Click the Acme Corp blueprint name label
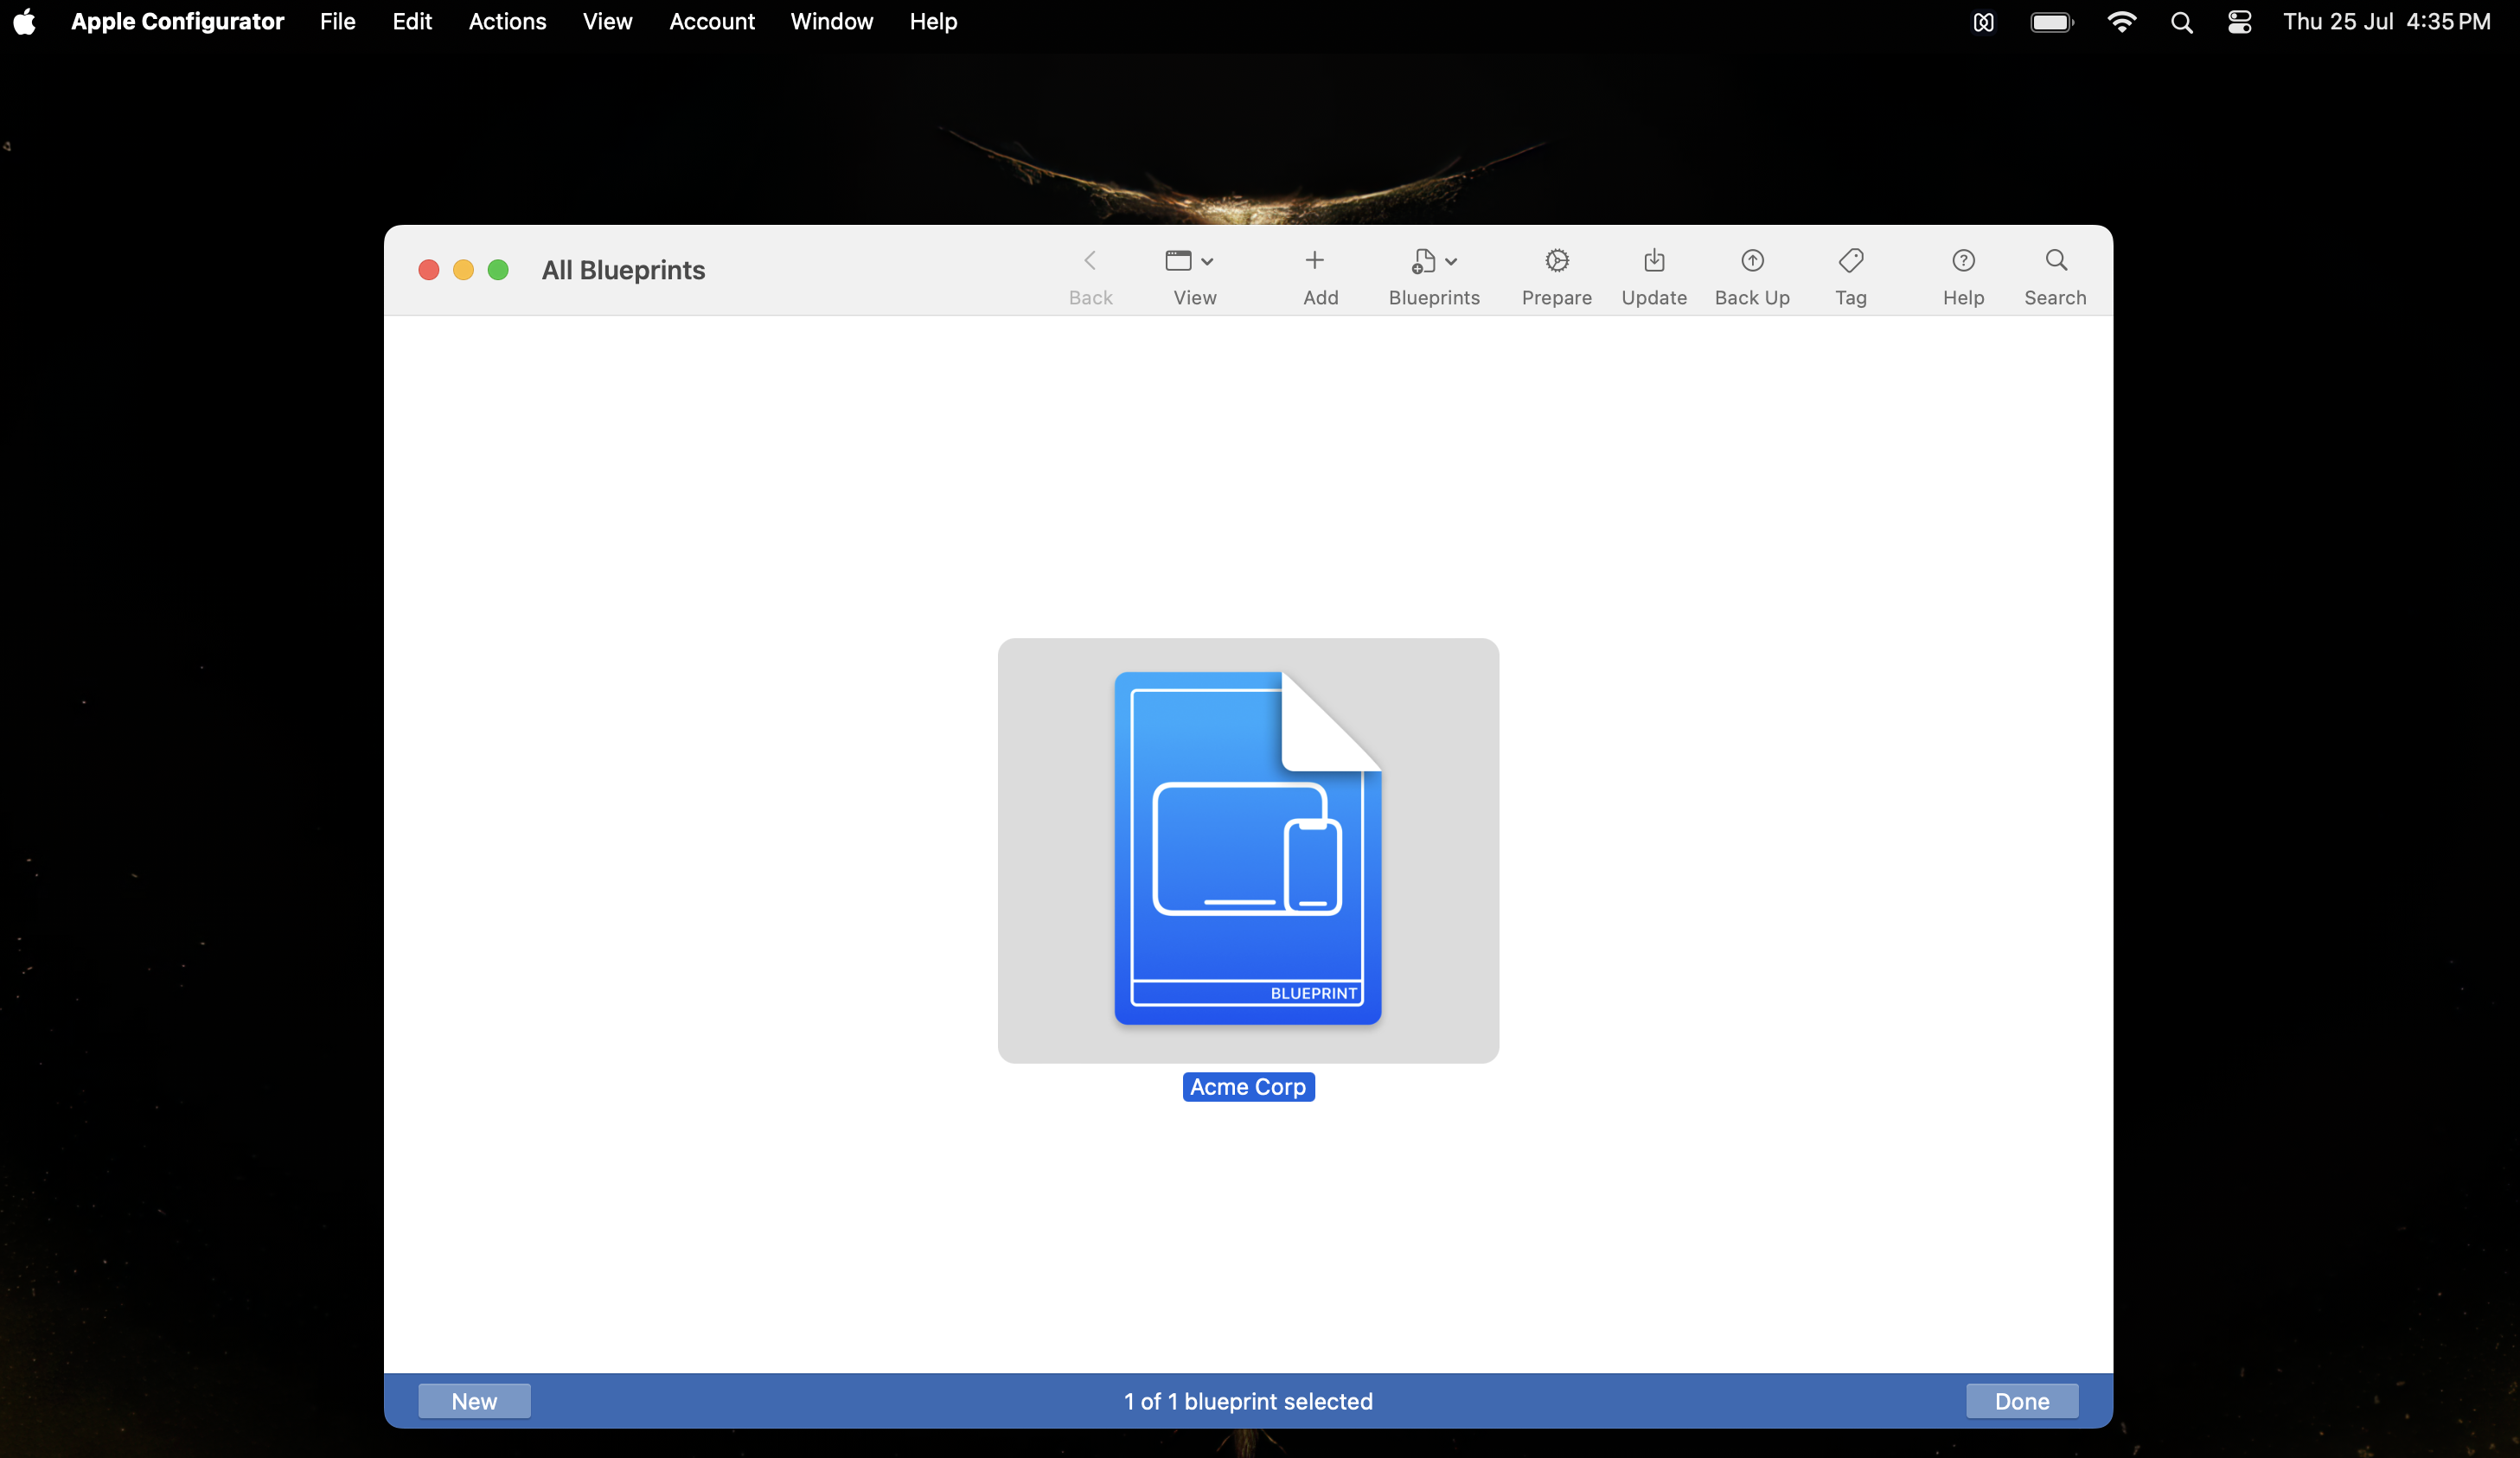The width and height of the screenshot is (2520, 1458). click(1248, 1087)
